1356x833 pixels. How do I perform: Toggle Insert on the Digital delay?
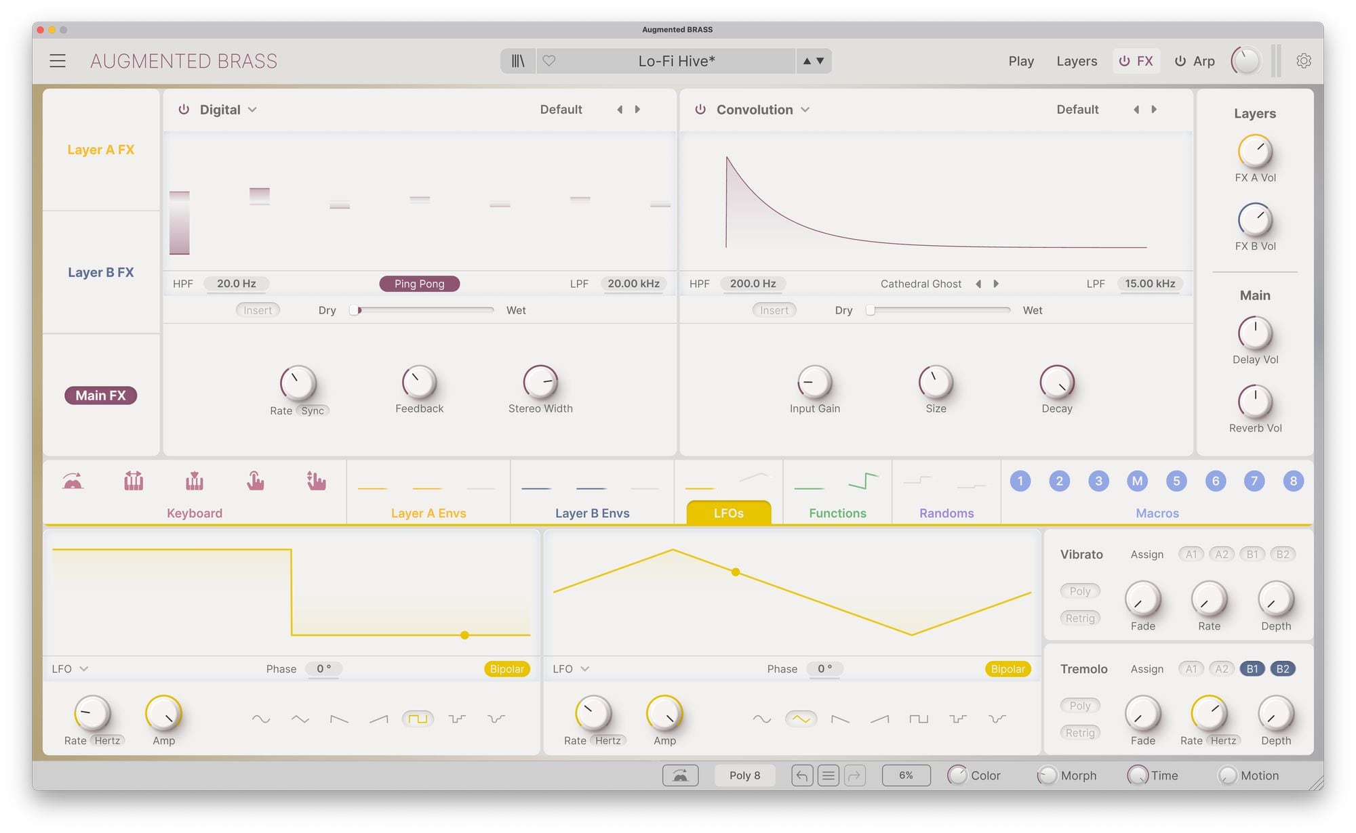(258, 310)
